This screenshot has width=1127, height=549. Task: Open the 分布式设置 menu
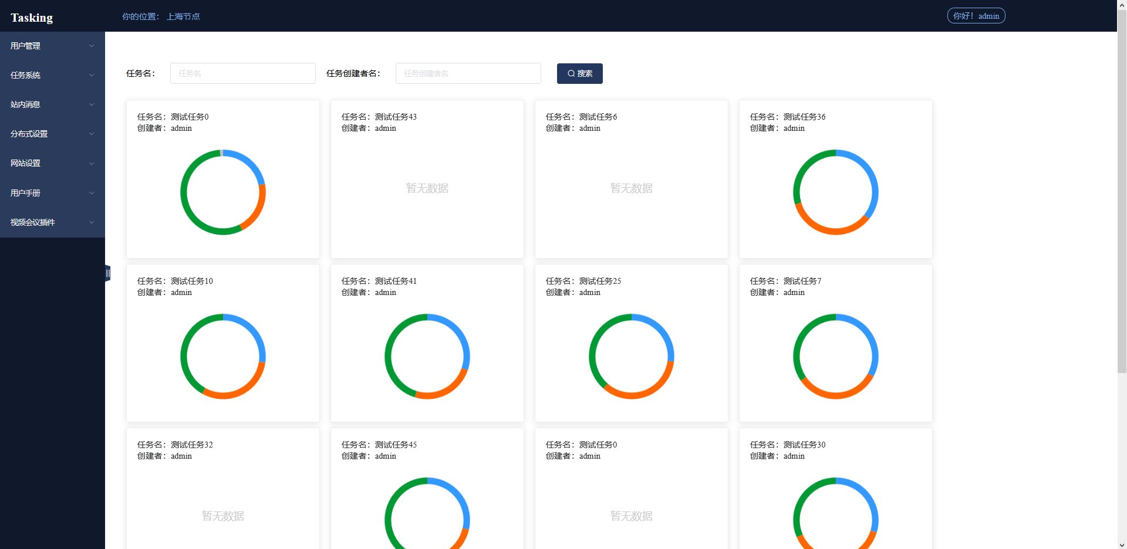click(x=52, y=134)
